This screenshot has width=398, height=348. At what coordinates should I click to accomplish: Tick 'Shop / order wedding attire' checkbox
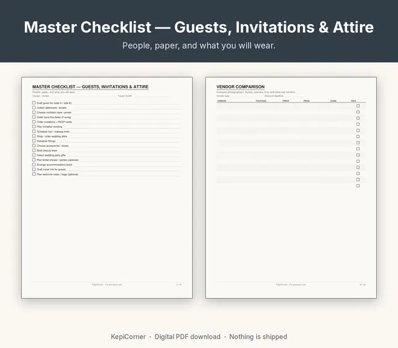pyautogui.click(x=34, y=136)
